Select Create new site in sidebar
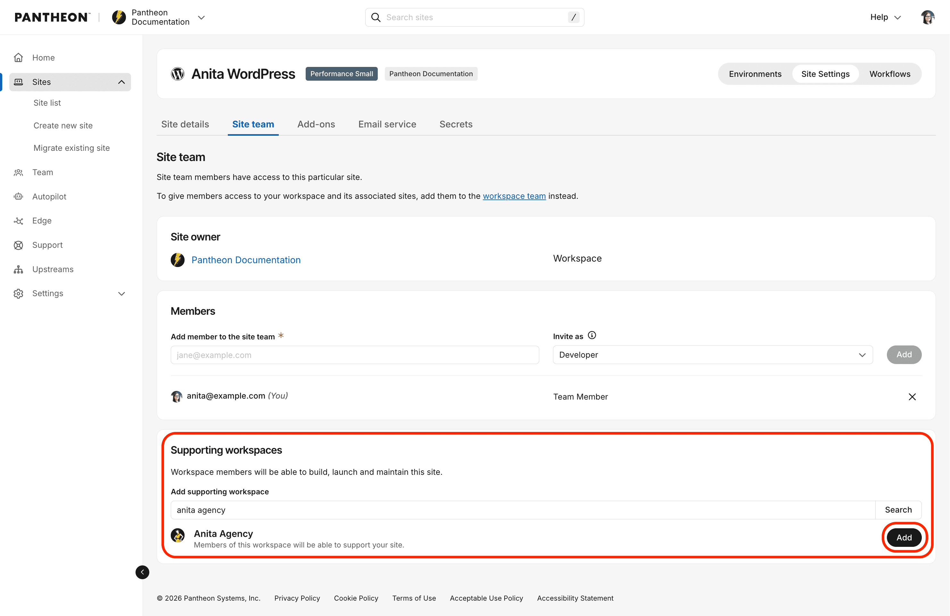The width and height of the screenshot is (950, 616). 63,125
